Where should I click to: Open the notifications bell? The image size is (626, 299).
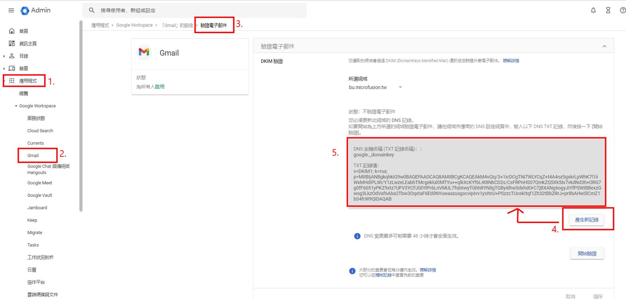(593, 10)
